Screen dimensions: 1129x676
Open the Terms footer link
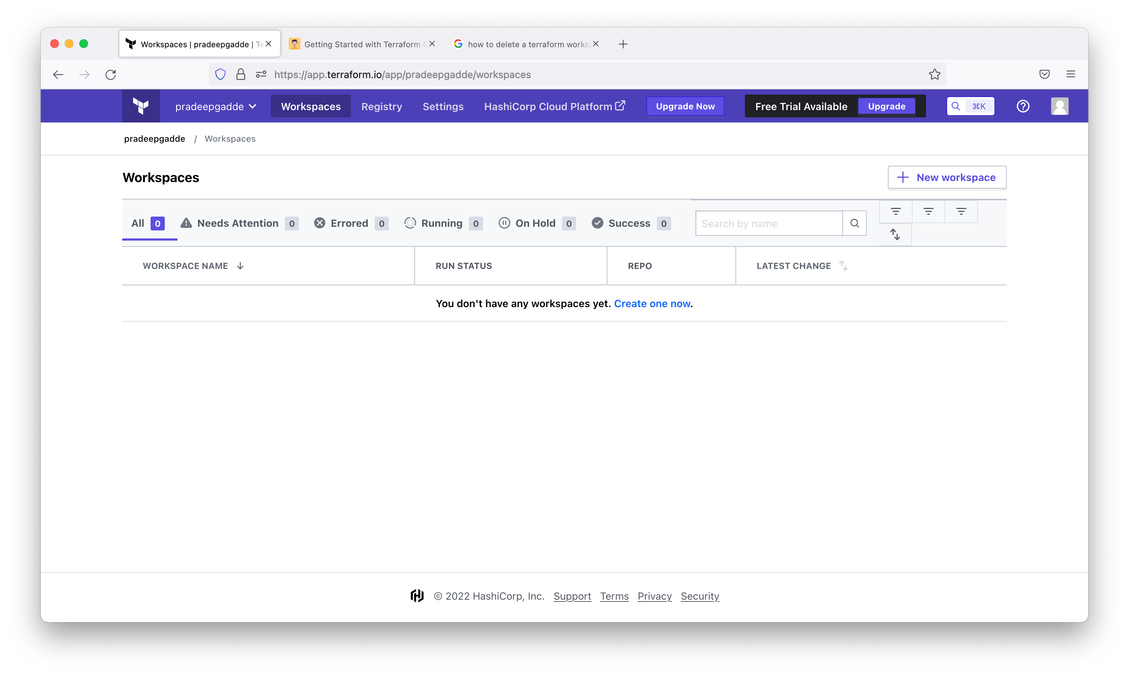click(614, 596)
